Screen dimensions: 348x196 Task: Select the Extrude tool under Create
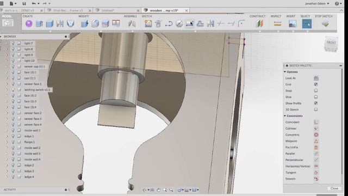[x=39, y=23]
